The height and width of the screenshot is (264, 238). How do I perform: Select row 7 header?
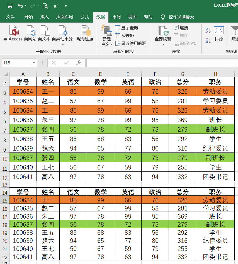pos(4,129)
